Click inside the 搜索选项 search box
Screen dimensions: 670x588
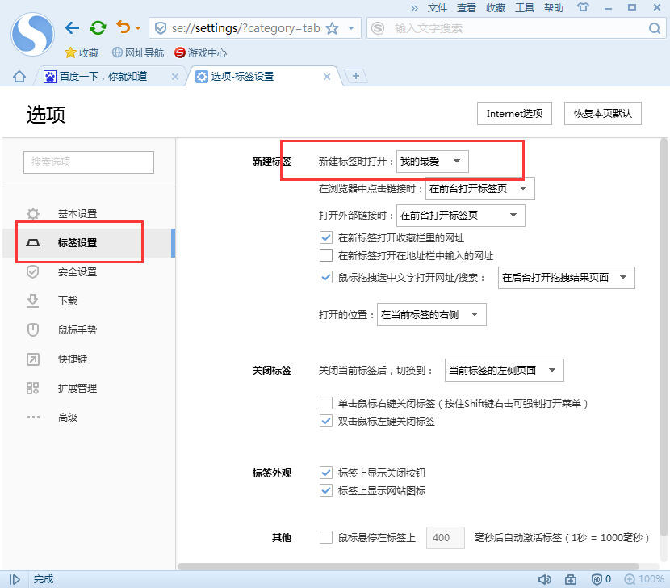coord(88,162)
